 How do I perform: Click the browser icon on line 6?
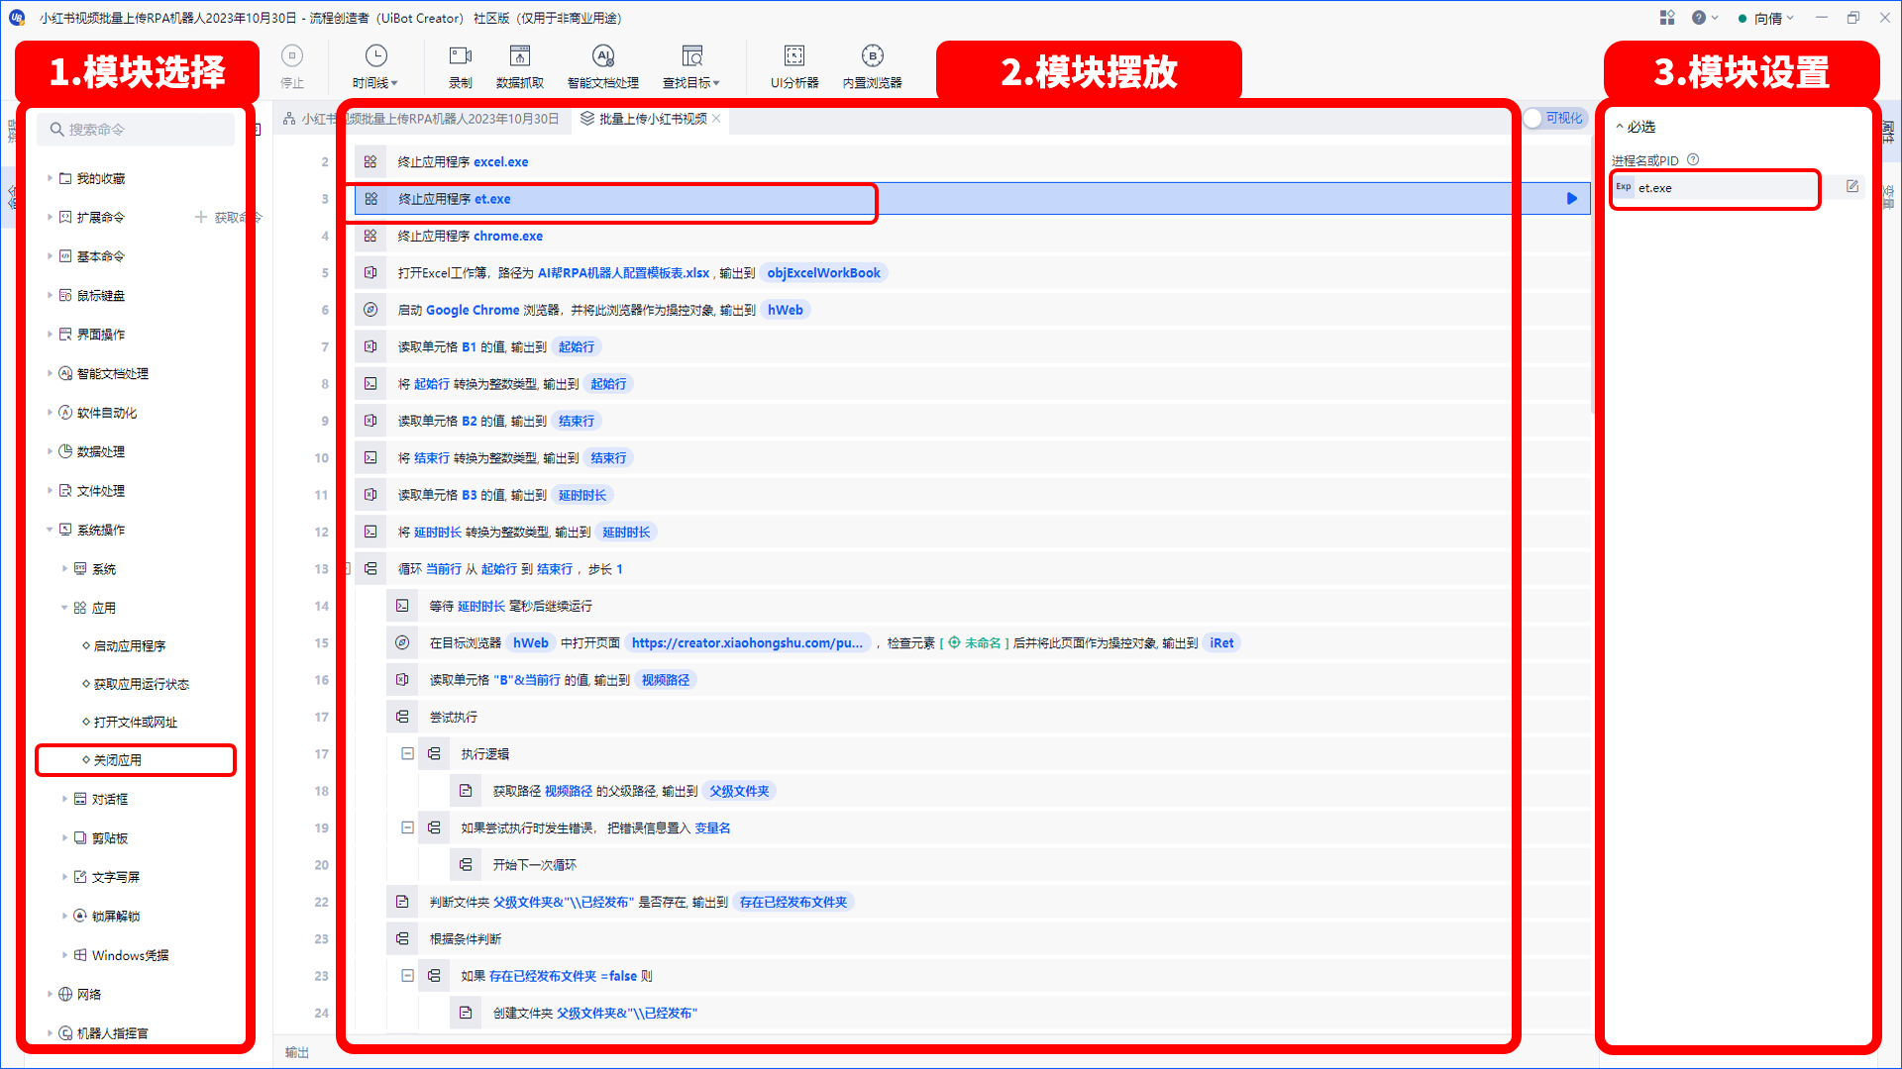coord(370,310)
